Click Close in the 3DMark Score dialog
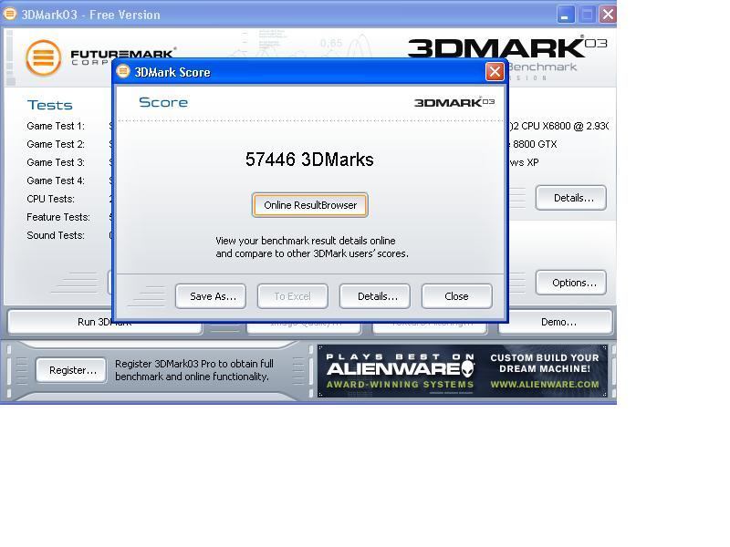The image size is (730, 547). point(457,296)
